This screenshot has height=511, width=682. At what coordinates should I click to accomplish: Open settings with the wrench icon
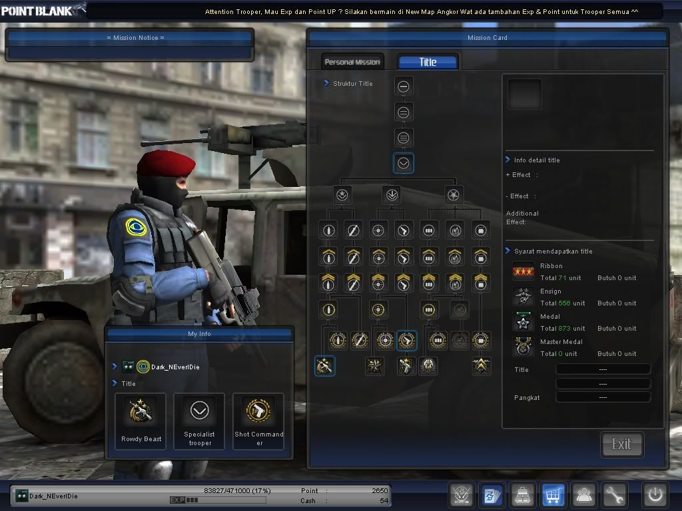point(614,494)
